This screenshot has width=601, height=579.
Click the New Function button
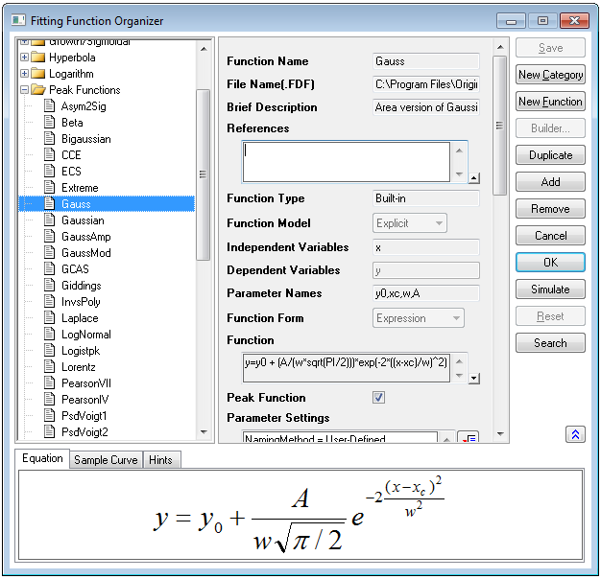(x=550, y=102)
